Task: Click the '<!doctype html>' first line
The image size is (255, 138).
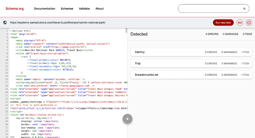Action: [20, 31]
